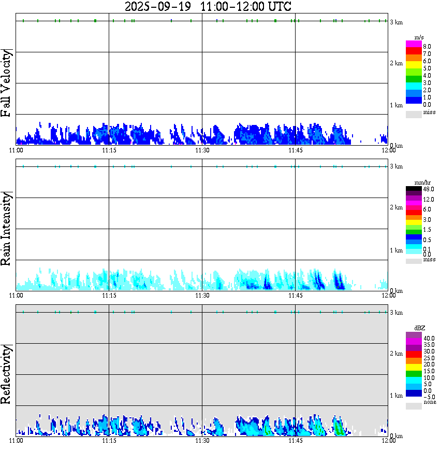Click the magenta 8.0 m/s color swatch
The height and width of the screenshot is (450, 440).
[414, 44]
